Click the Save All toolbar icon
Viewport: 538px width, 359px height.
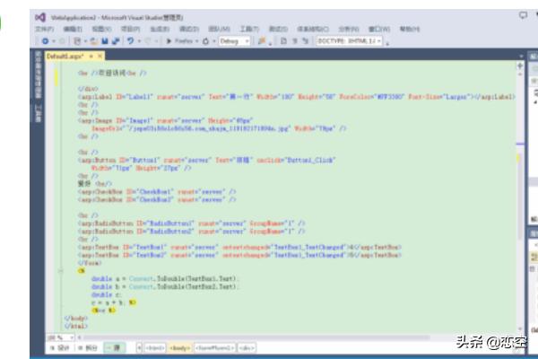point(116,41)
